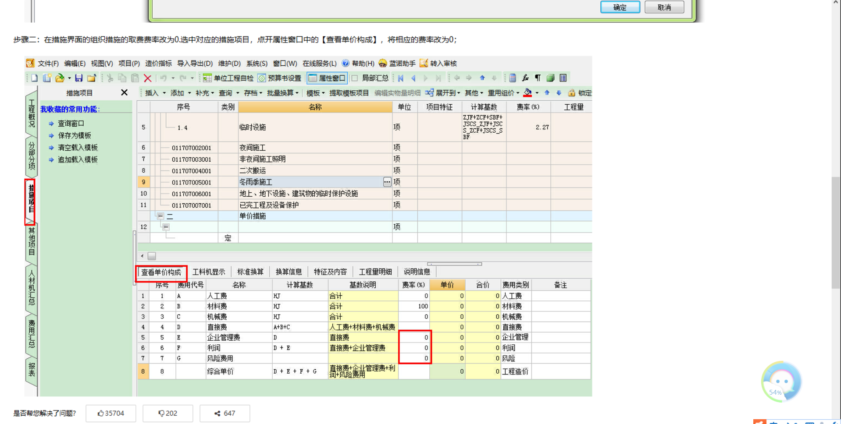
Task: Click the undo arrow icon
Action: coord(163,78)
